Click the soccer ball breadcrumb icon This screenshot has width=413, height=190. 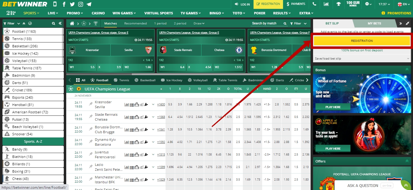[x=84, y=24]
